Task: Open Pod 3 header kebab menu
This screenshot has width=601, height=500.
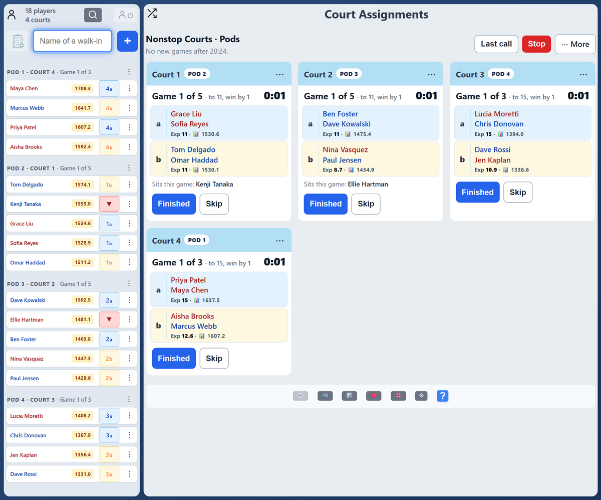Action: 129,283
